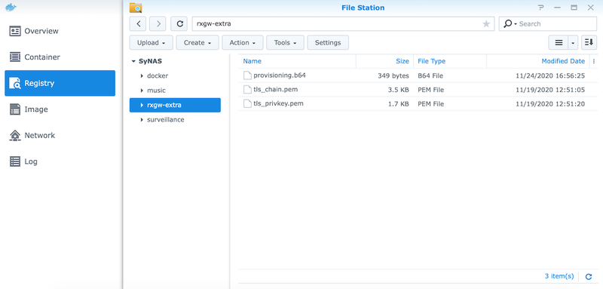Open the Upload dropdown menu

click(x=152, y=43)
